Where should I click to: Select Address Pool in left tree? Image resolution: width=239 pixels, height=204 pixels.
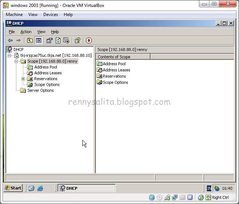tap(46, 67)
